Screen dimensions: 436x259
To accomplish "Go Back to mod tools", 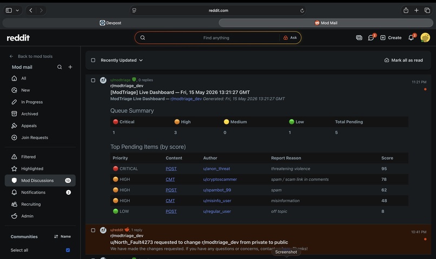I will 31,56.
